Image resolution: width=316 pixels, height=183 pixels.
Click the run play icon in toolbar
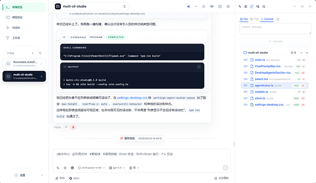pos(204,6)
